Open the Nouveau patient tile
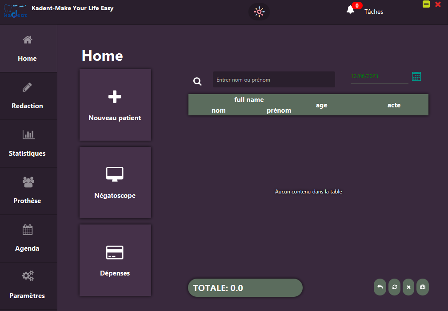Screen dimensions: 448x311 tap(115, 105)
